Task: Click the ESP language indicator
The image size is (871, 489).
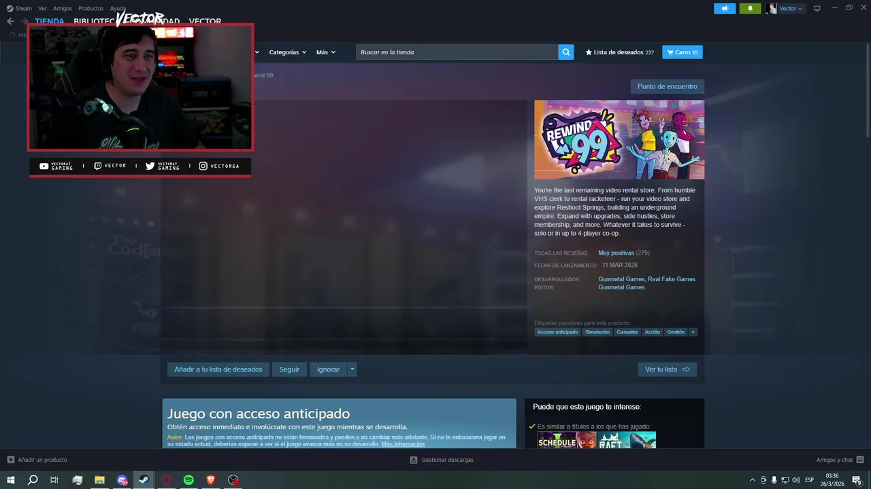Action: 809,480
